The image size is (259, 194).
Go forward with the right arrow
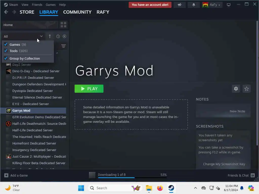point(14,12)
